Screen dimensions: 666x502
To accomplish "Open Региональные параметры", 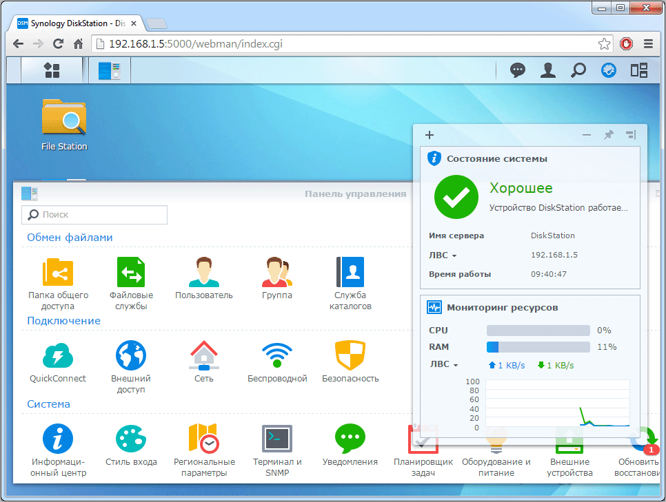I will tap(204, 450).
